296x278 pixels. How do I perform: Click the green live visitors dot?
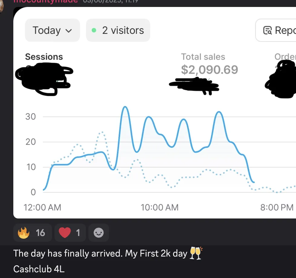tap(94, 30)
